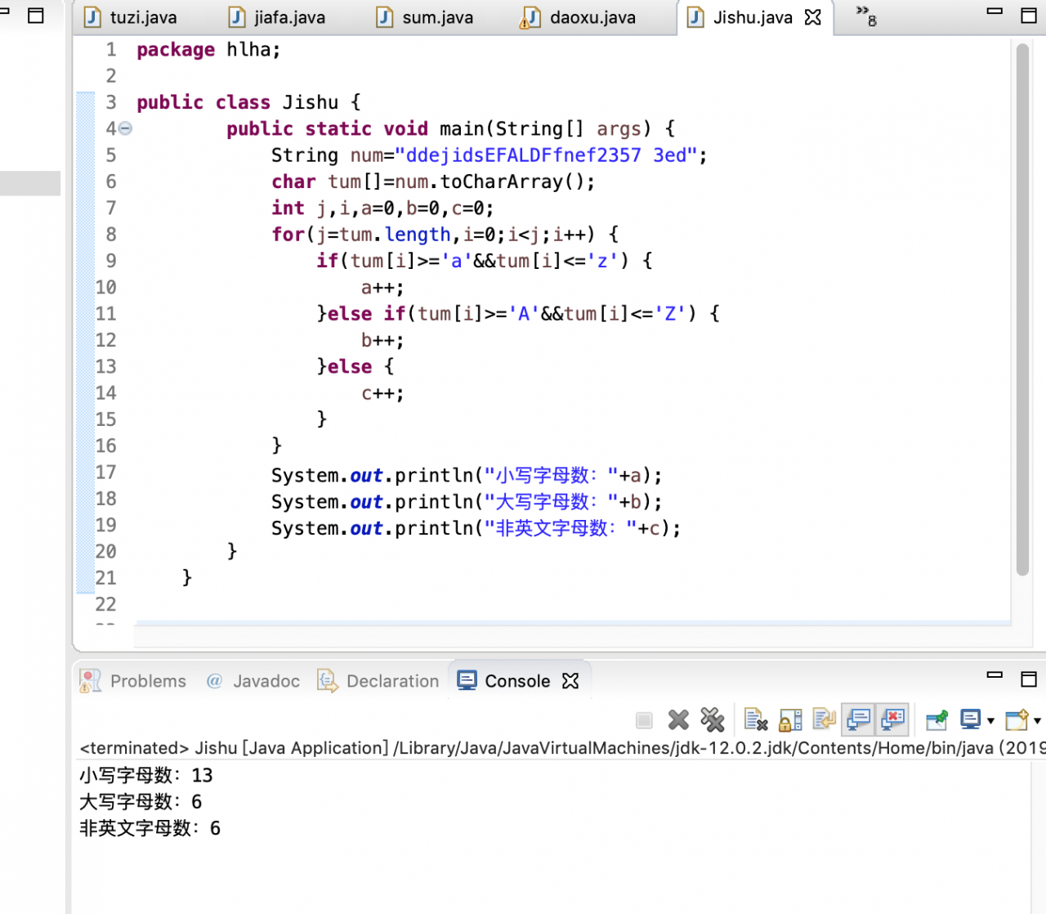Clear the console output

click(x=756, y=720)
